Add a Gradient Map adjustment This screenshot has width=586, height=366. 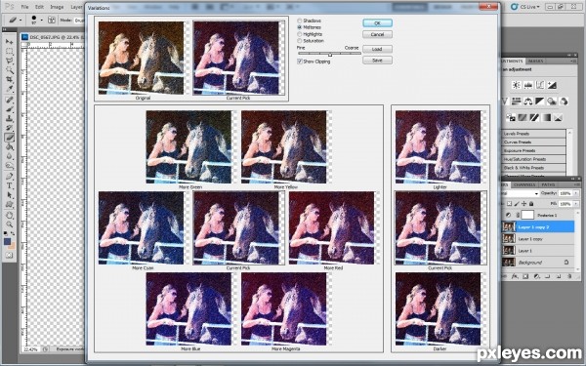coord(546,118)
